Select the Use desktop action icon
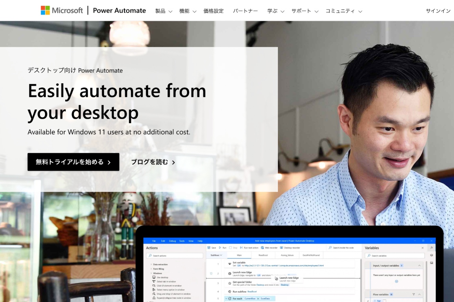The width and height of the screenshot is (454, 302). (x=154, y=277)
